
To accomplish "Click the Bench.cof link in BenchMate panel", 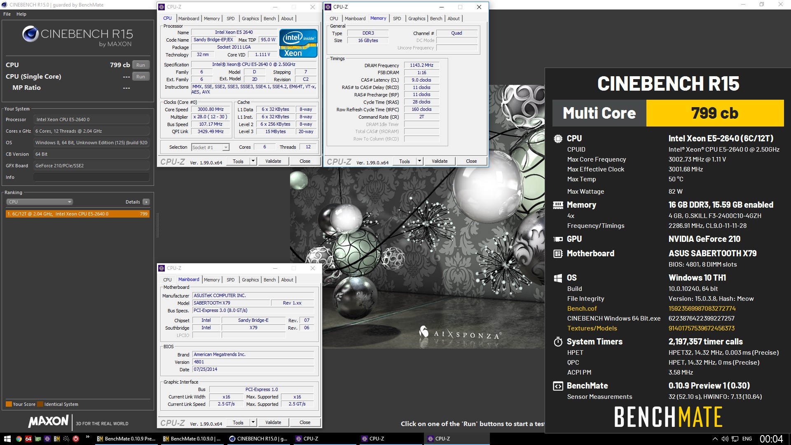I will click(582, 309).
